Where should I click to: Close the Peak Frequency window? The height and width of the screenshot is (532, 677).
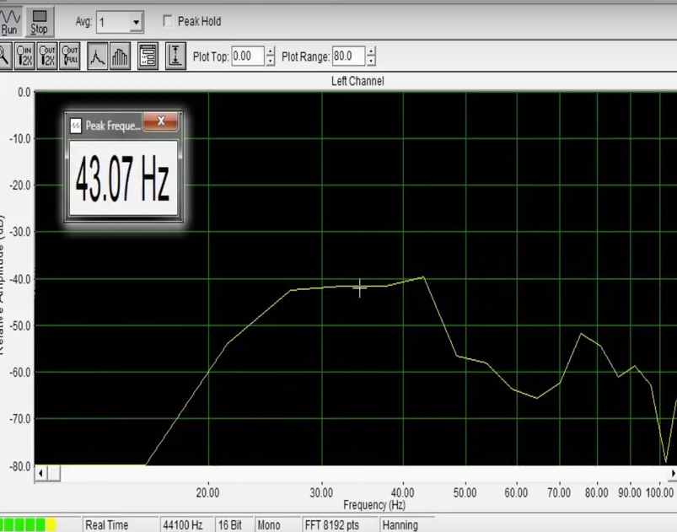161,121
